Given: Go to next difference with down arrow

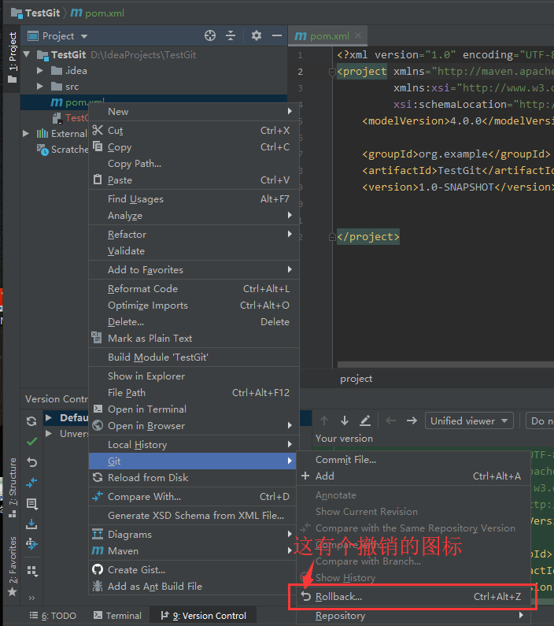Looking at the screenshot, I should coord(345,420).
